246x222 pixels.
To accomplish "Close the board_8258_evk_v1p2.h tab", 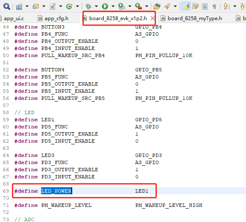I will click(152, 18).
